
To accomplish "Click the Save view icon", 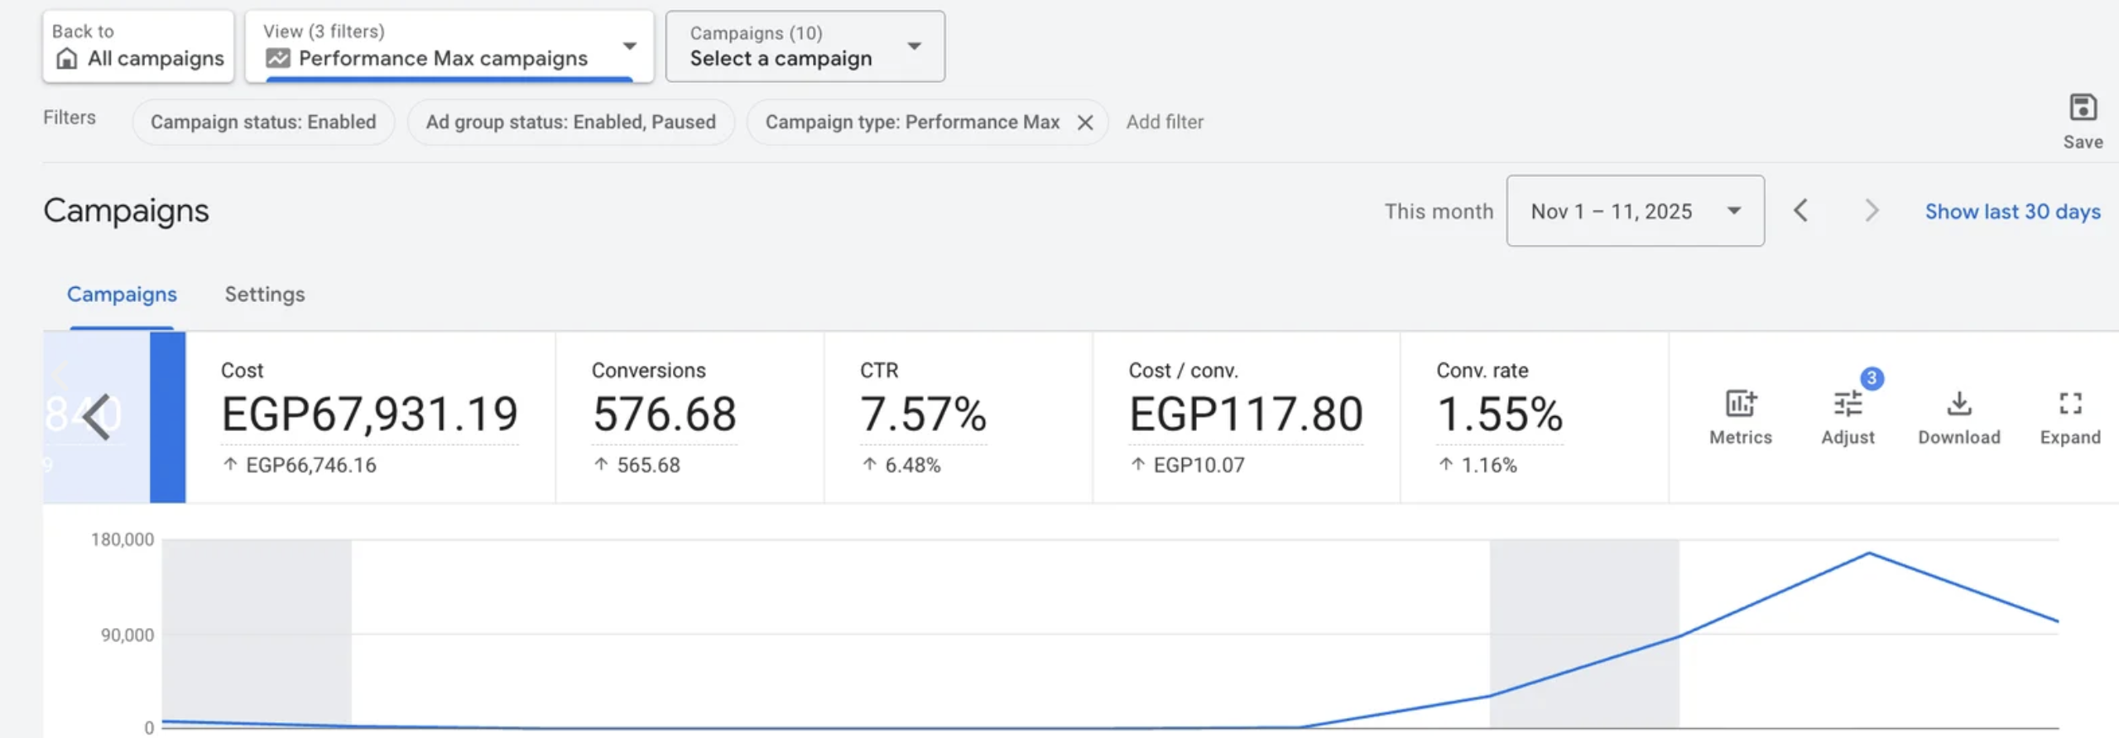I will (2082, 108).
